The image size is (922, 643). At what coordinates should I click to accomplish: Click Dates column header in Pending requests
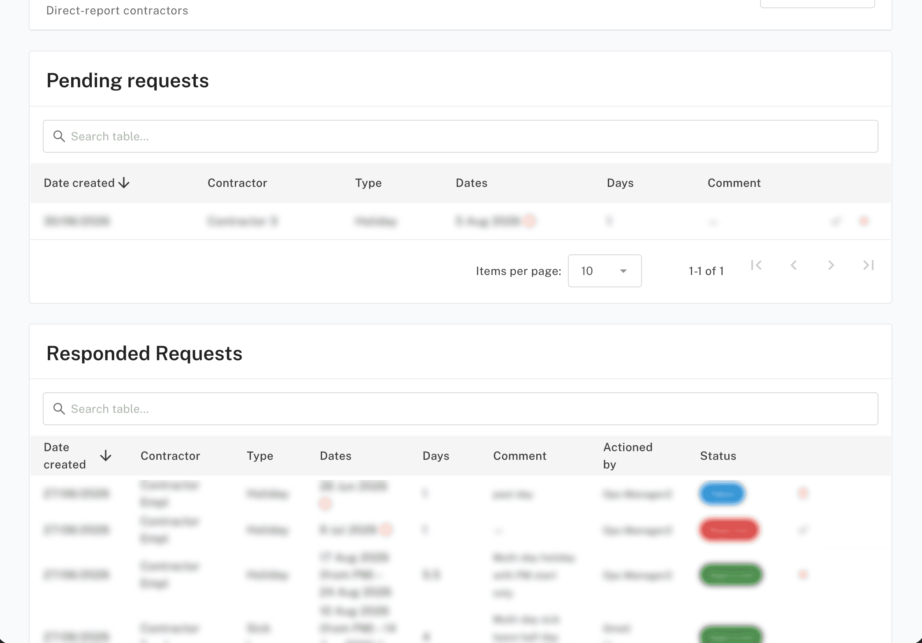472,183
